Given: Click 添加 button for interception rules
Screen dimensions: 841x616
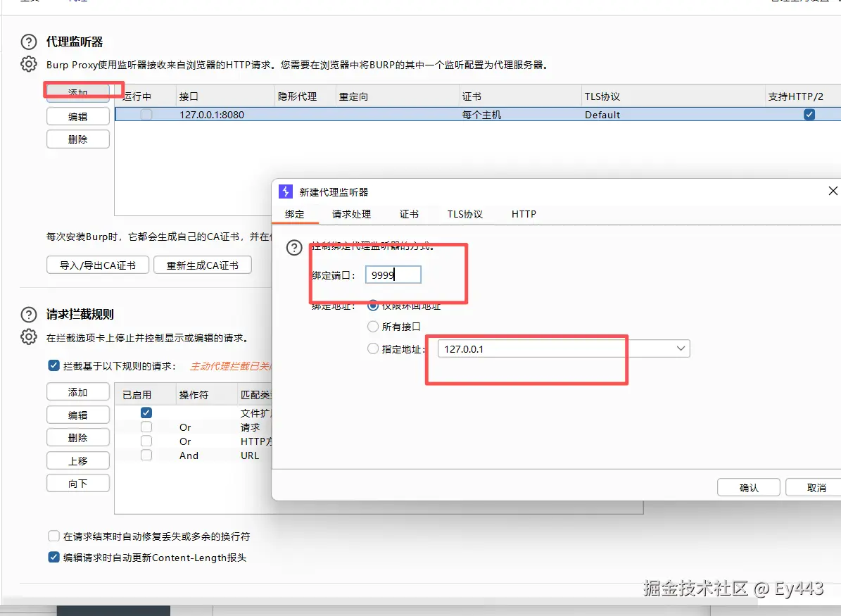Looking at the screenshot, I should [x=78, y=391].
